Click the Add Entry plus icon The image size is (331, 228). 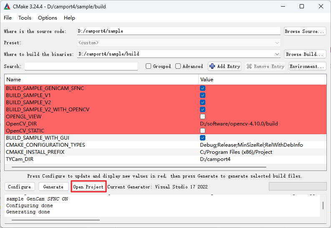212,66
